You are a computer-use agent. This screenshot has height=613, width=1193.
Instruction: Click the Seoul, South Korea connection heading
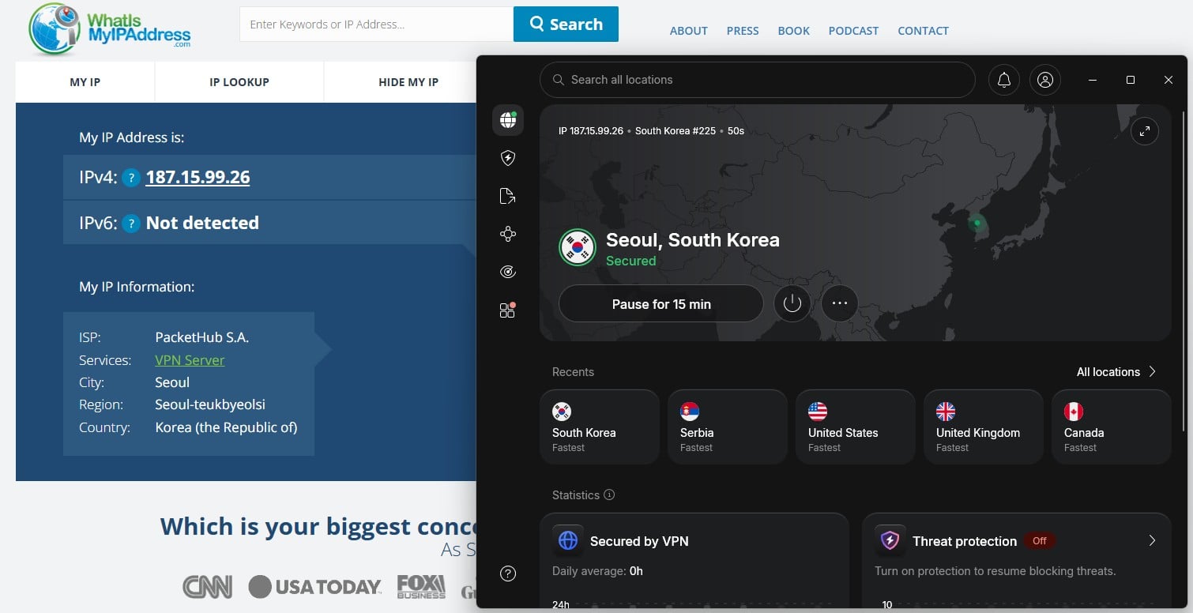(x=693, y=240)
